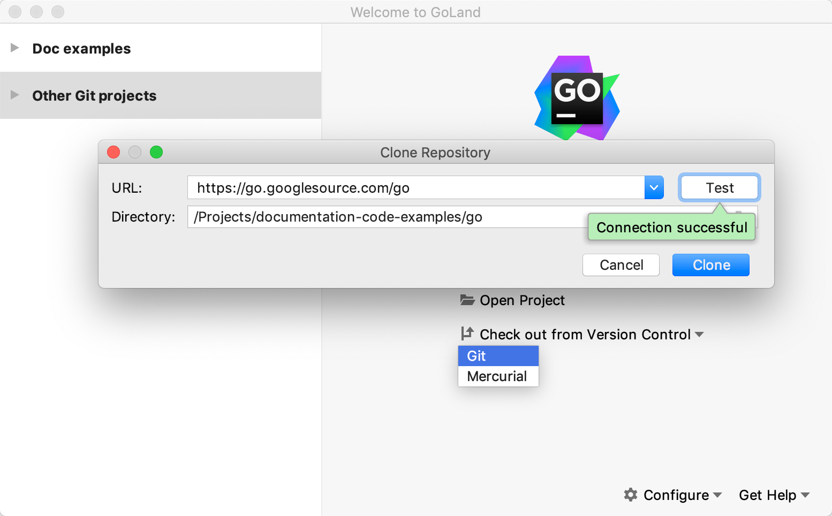Choose Git from the checkout menu
Viewport: 832px width, 516px height.
click(x=498, y=356)
